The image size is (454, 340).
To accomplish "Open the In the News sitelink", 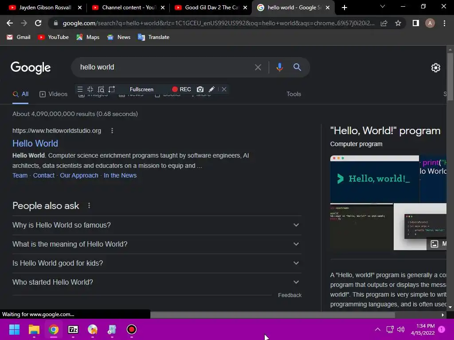I will coord(120,175).
